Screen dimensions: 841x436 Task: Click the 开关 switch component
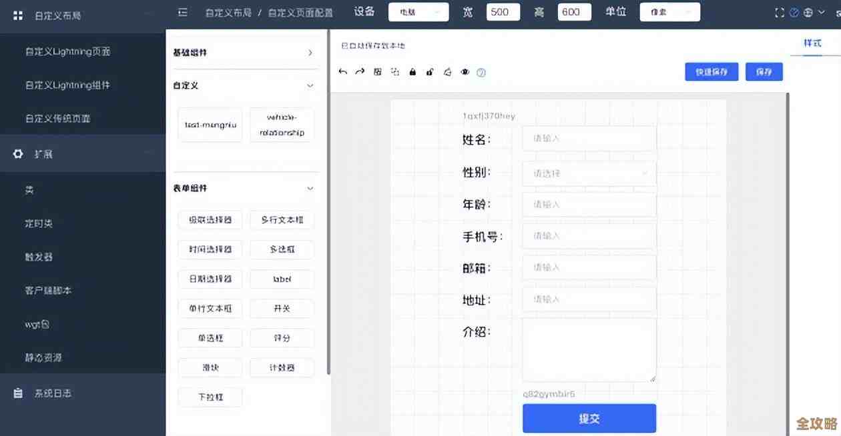pyautogui.click(x=282, y=308)
